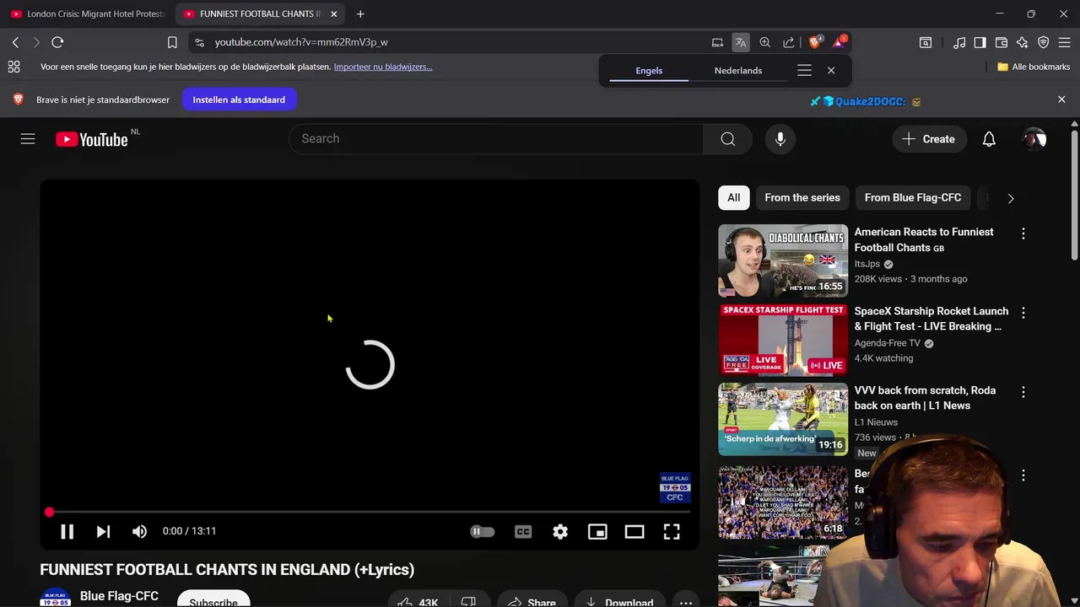This screenshot has width=1080, height=607.
Task: Open the American Reacts video thumbnail
Action: pyautogui.click(x=783, y=261)
